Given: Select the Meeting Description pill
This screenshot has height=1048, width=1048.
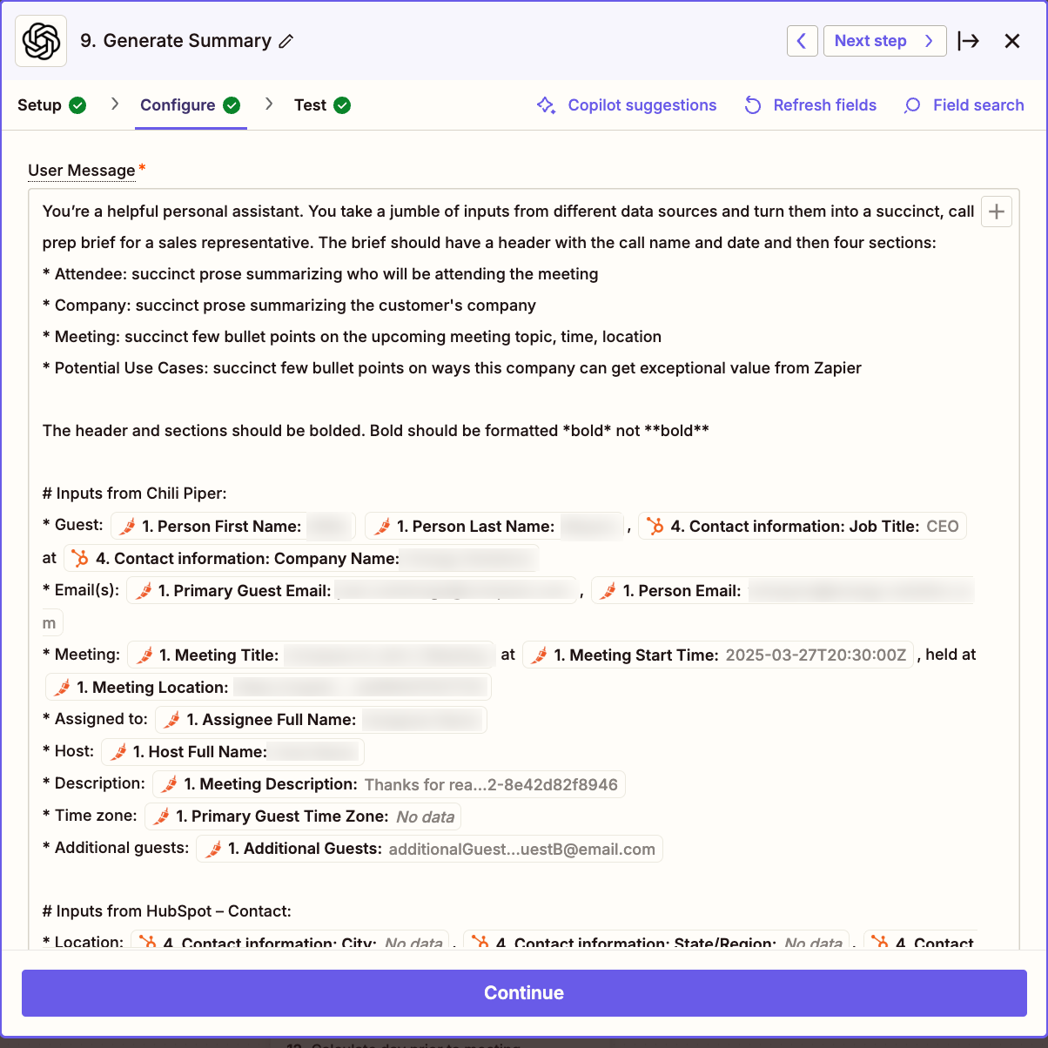Looking at the screenshot, I should tap(389, 784).
